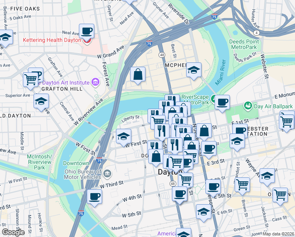Select the shopping cart marker just below the Dayton label
Viewport: 295px width, 237px height.
[186, 180]
